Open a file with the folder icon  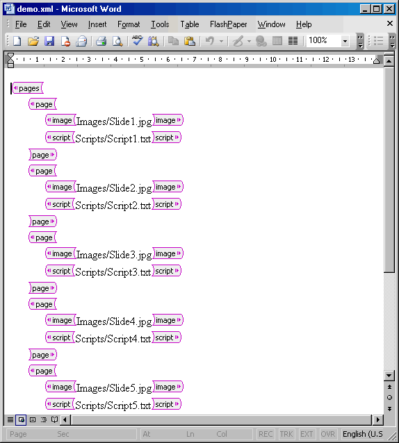pyautogui.click(x=33, y=41)
